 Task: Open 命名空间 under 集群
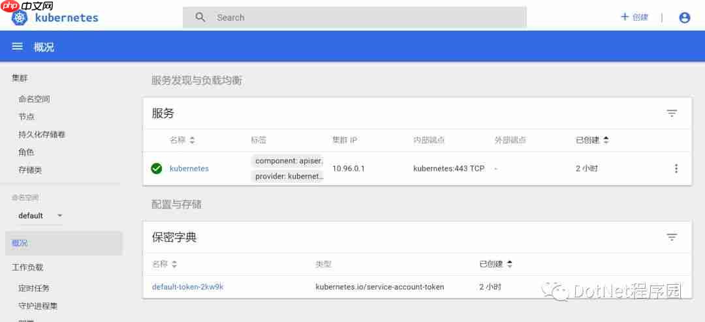click(34, 99)
